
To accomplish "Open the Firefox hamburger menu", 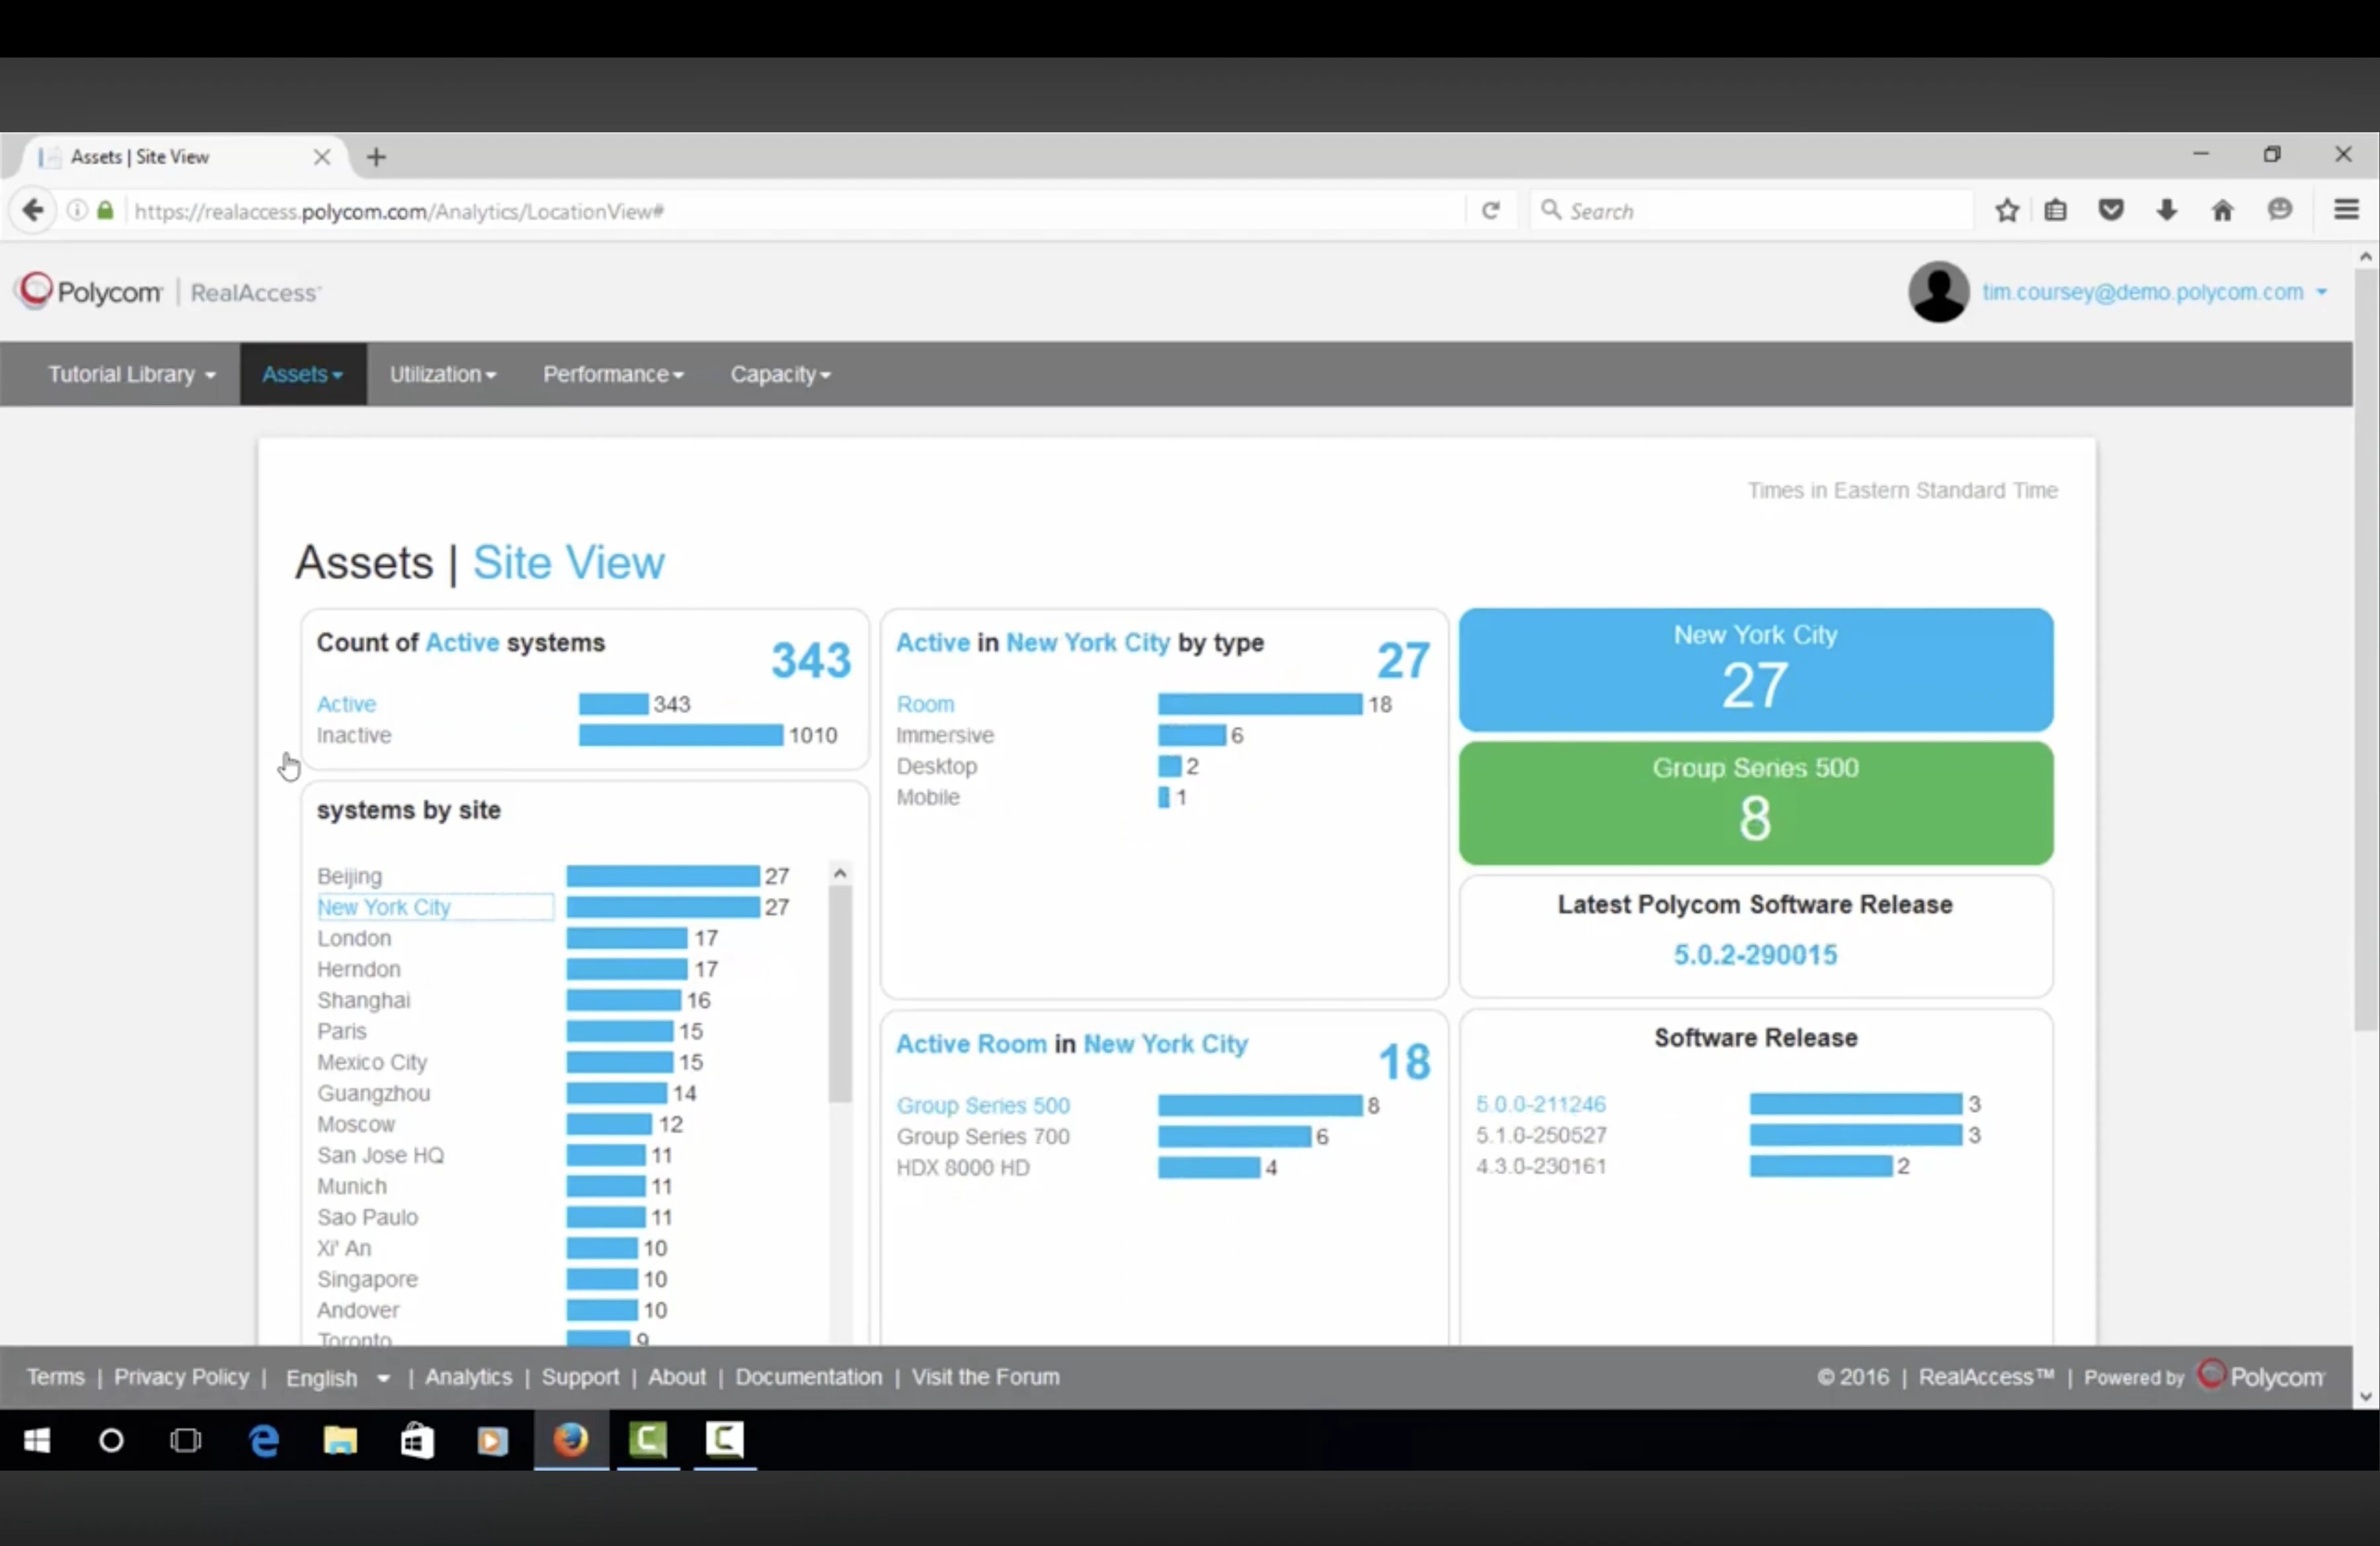I will 2346,210.
